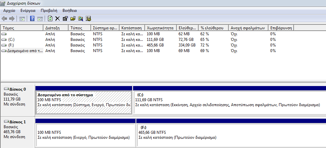Click the magnifying glass search icon

[x=81, y=19]
